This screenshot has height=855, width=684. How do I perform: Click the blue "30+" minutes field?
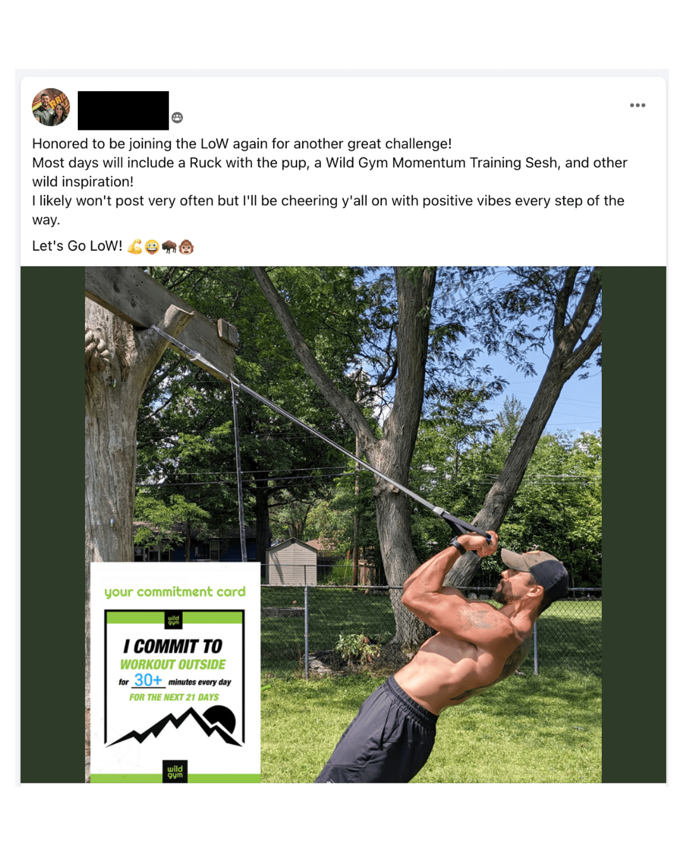click(x=148, y=680)
